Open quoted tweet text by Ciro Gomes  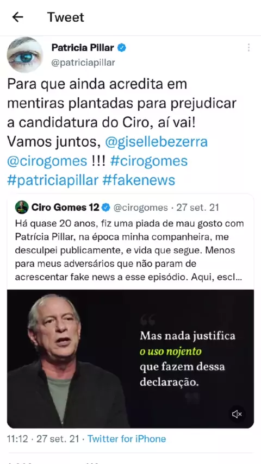pyautogui.click(x=129, y=251)
